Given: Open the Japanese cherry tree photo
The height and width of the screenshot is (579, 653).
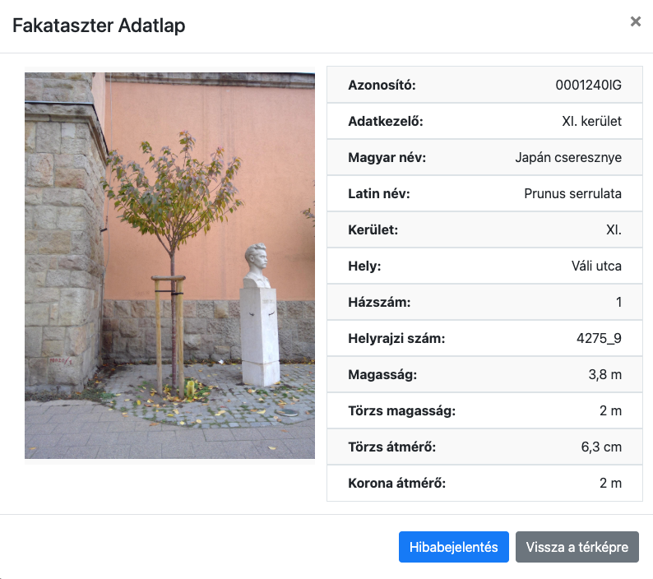Looking at the screenshot, I should pyautogui.click(x=169, y=266).
